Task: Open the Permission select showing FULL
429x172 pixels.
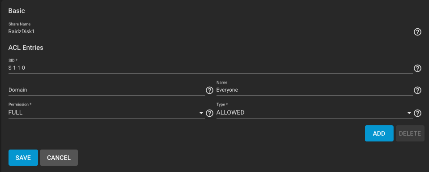Action: click(x=107, y=113)
